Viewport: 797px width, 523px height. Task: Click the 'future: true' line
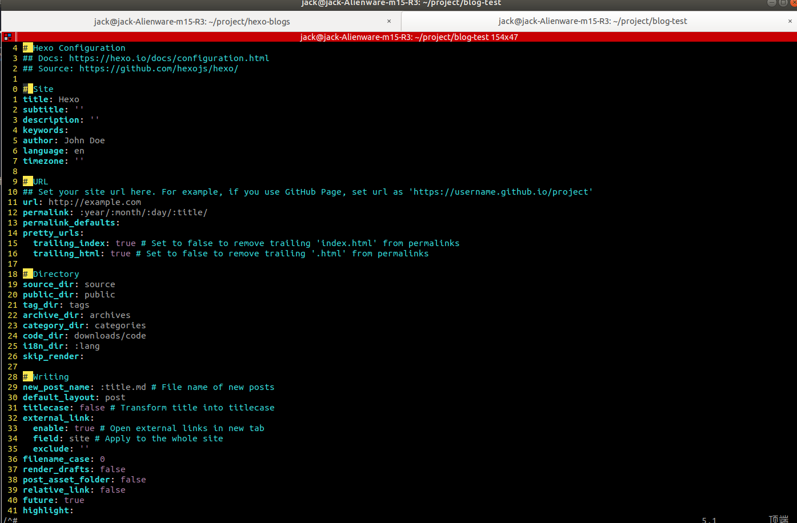pyautogui.click(x=54, y=500)
